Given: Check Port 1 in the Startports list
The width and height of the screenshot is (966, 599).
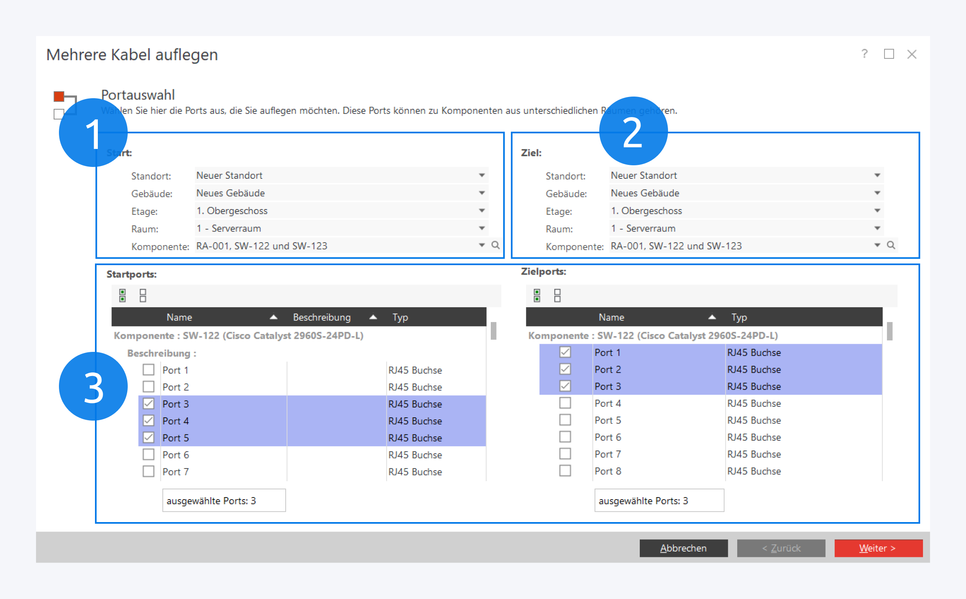Looking at the screenshot, I should point(148,370).
